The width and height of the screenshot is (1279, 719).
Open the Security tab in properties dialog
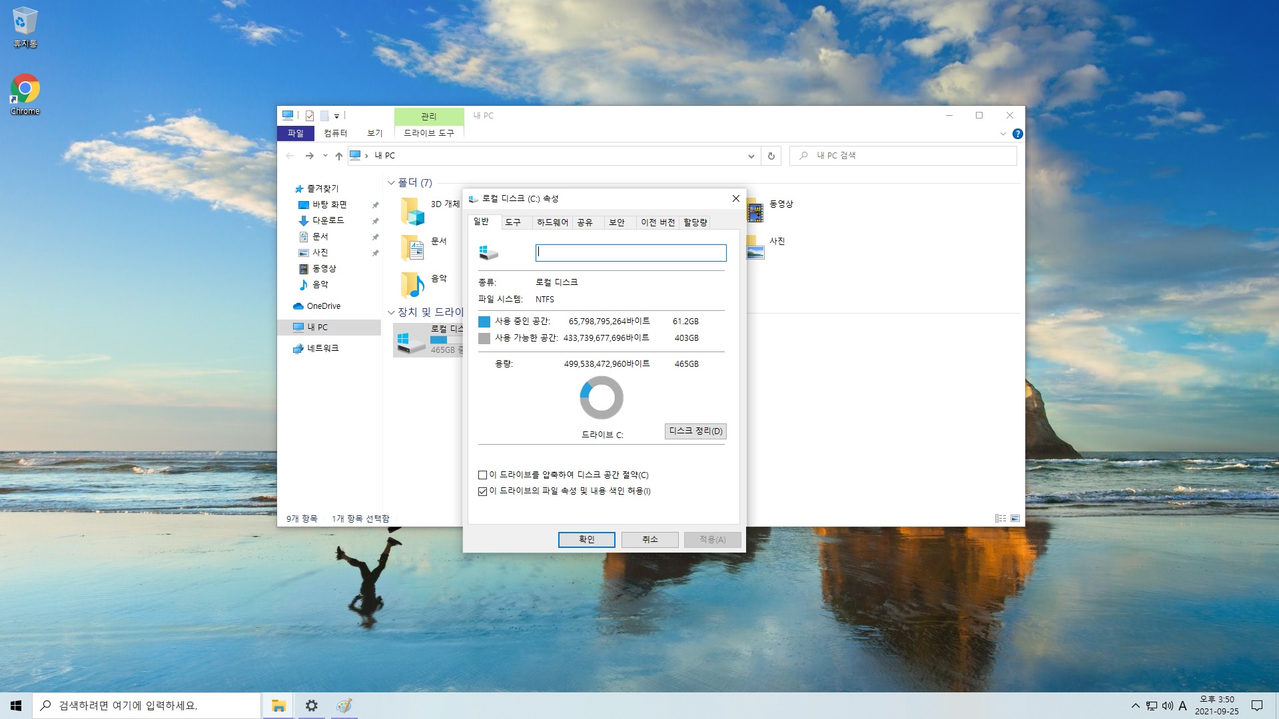coord(617,222)
